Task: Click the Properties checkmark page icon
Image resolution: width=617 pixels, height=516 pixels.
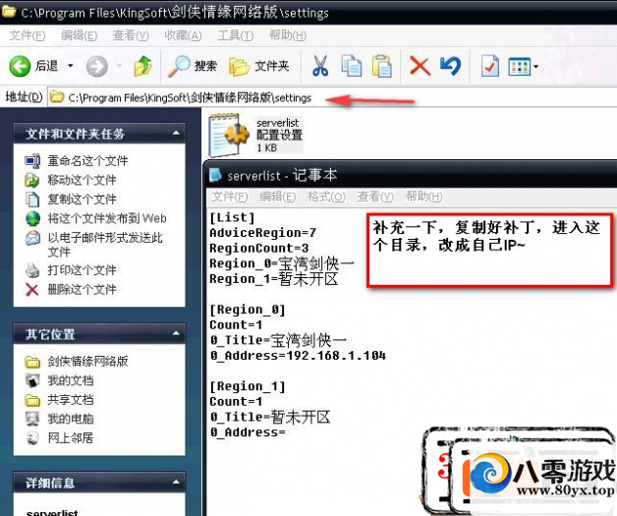Action: (x=490, y=66)
